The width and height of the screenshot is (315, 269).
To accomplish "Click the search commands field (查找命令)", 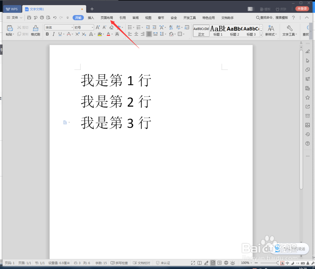I will pyautogui.click(x=272, y=18).
